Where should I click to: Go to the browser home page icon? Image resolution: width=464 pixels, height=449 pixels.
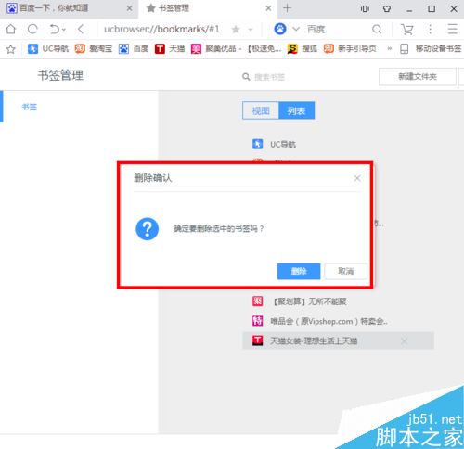point(11,30)
